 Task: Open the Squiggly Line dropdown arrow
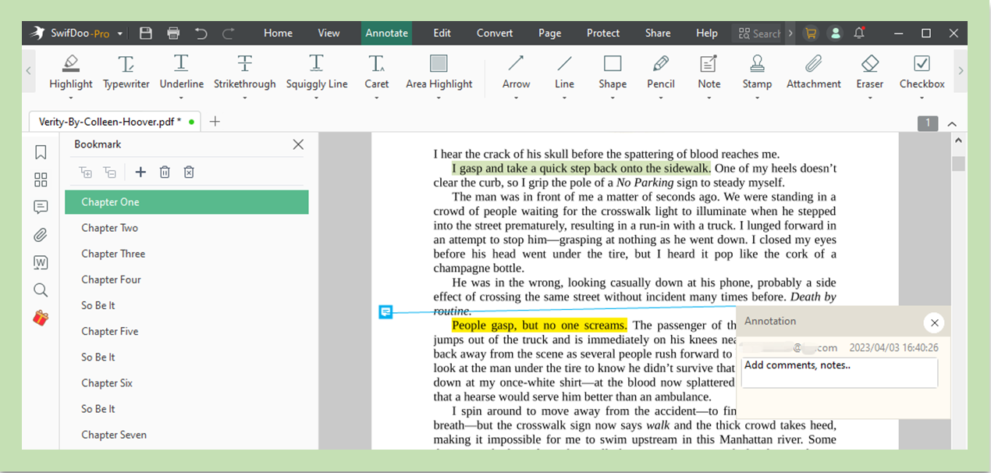coord(316,98)
